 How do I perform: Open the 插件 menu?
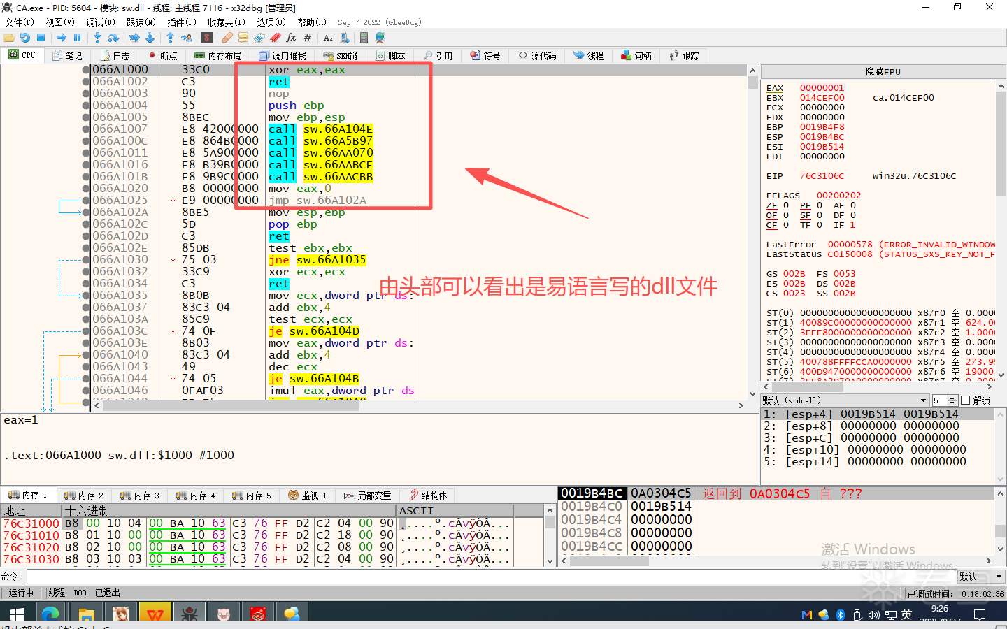pyautogui.click(x=182, y=22)
